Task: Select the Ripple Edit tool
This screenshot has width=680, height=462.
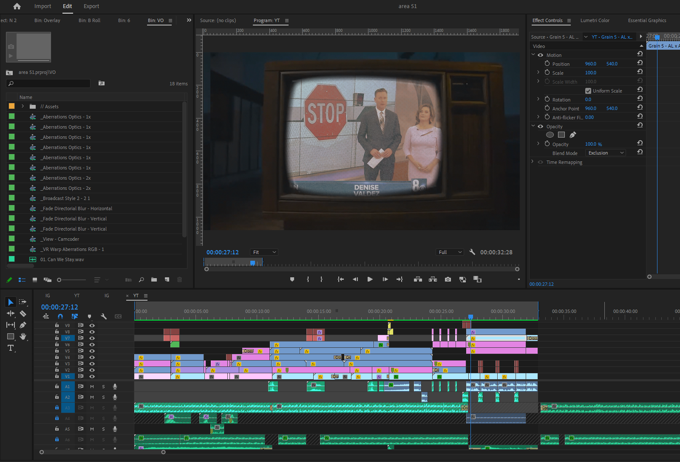Action: pyautogui.click(x=11, y=313)
